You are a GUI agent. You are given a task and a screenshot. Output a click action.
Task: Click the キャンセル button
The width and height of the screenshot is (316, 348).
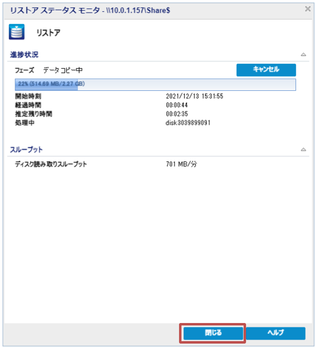266,70
